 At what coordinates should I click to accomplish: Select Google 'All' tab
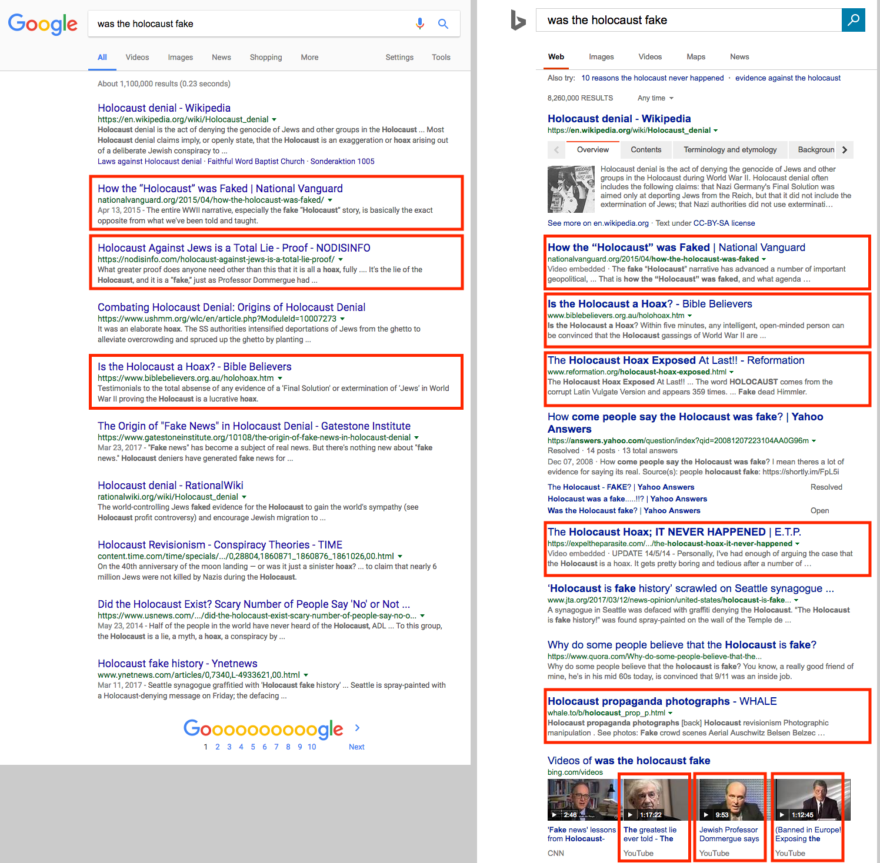[102, 57]
